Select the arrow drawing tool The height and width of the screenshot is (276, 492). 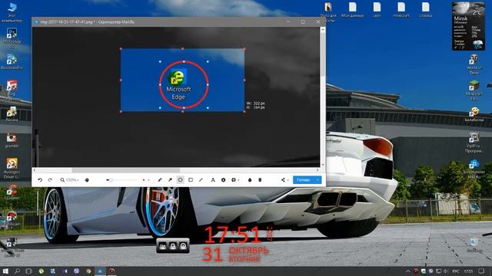[x=170, y=180]
